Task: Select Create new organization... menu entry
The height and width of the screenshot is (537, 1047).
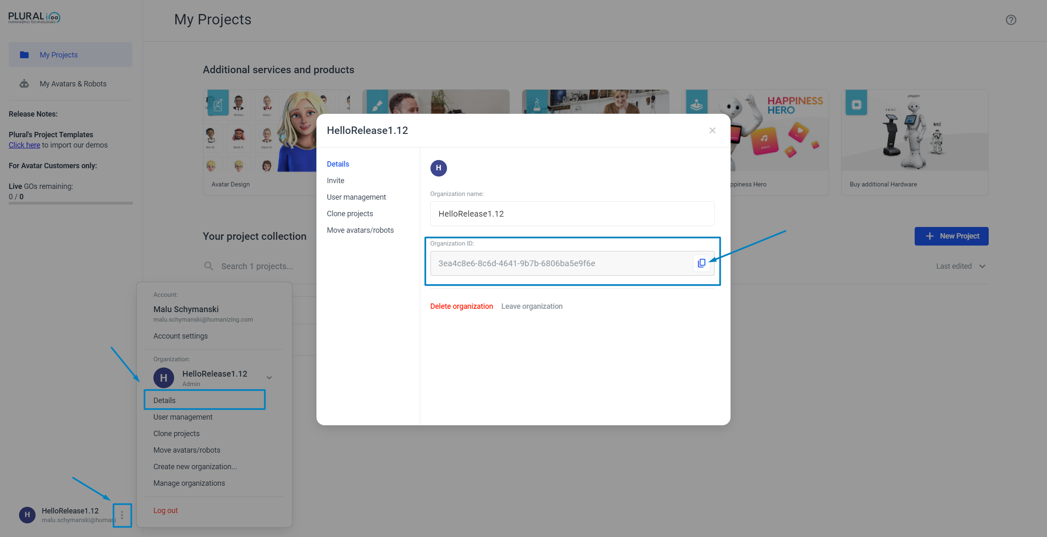Action: click(195, 467)
